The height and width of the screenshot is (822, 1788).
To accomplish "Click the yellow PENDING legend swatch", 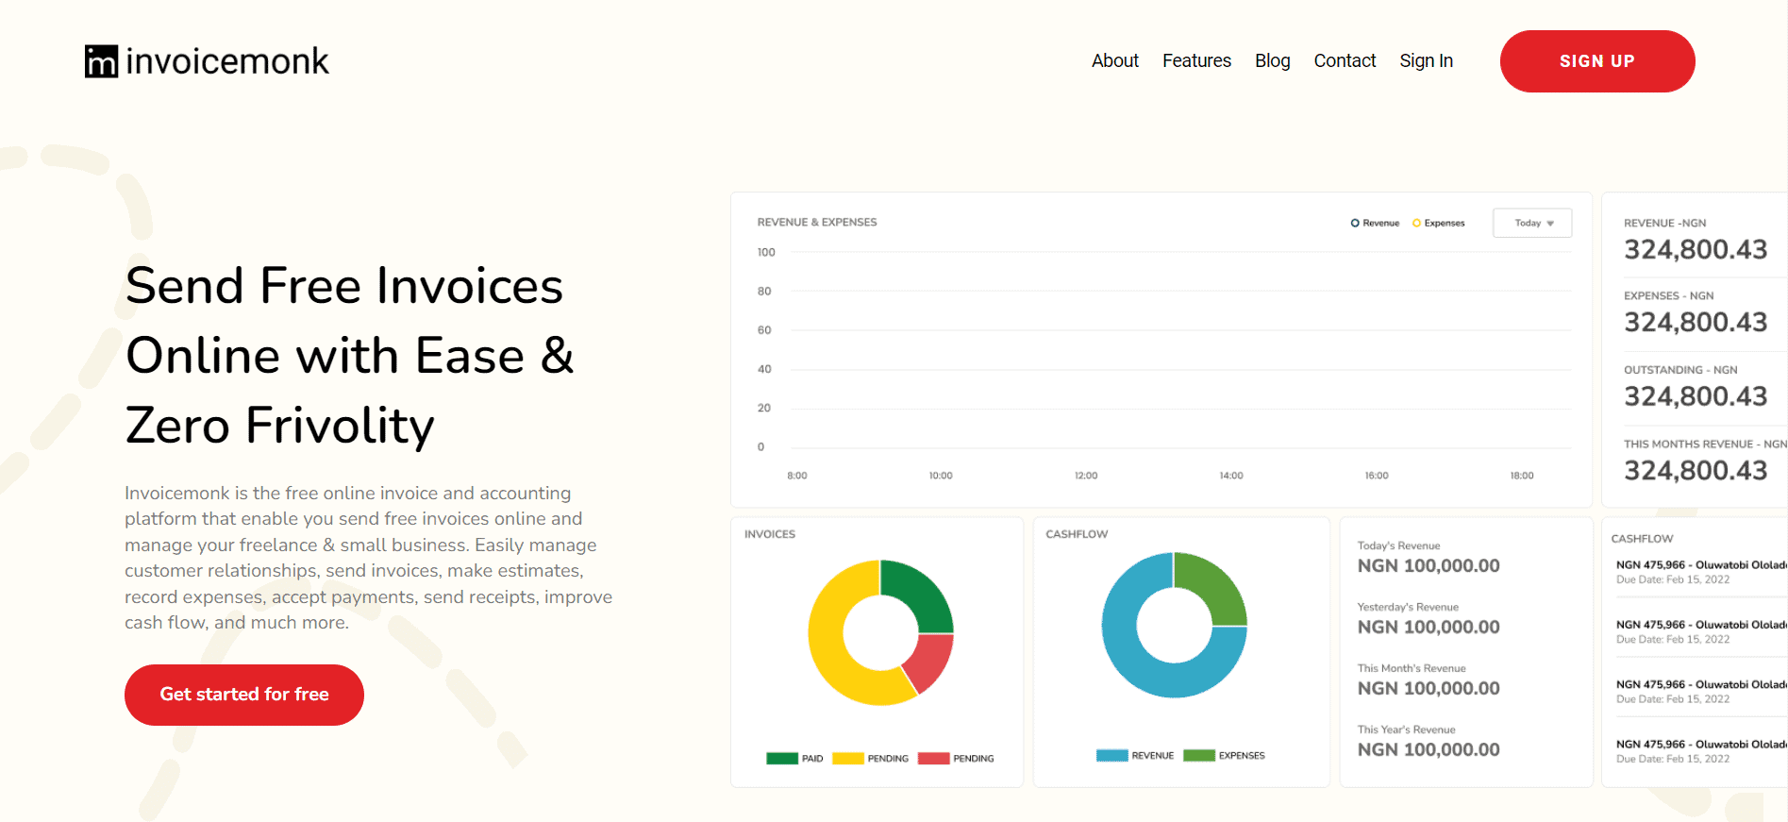I will pos(848,758).
